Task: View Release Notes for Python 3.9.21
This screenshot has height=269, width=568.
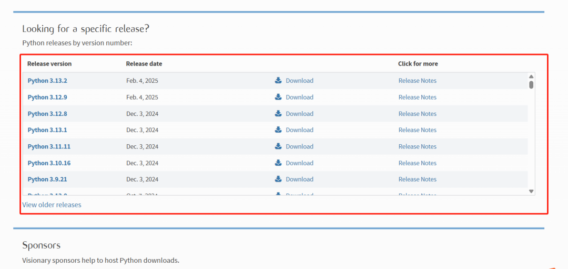Action: coord(417,179)
